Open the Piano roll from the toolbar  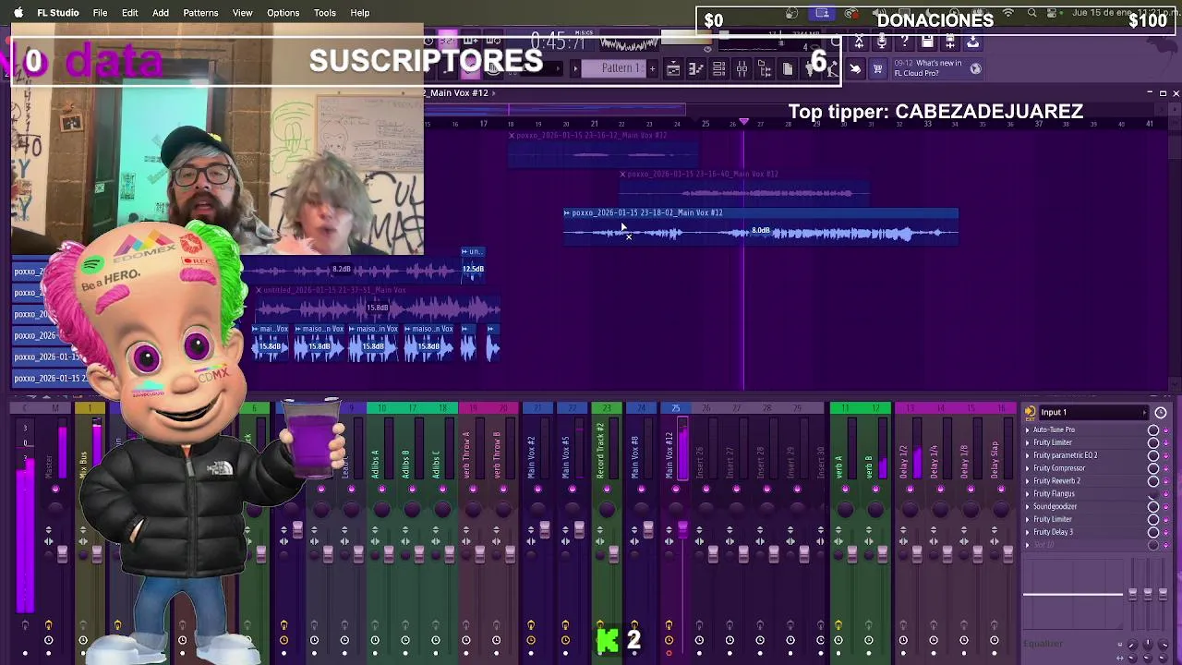click(x=696, y=69)
